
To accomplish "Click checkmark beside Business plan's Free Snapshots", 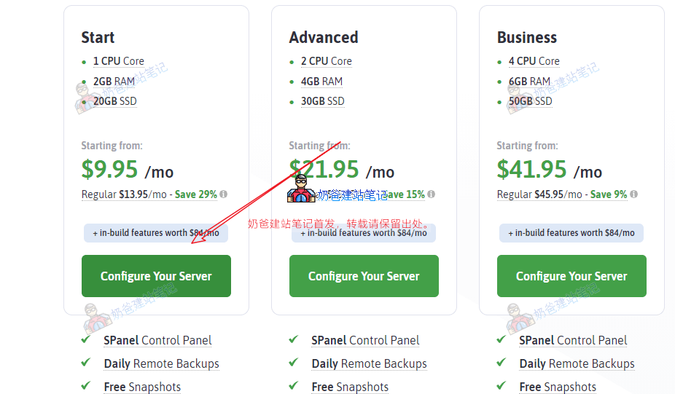I will pyautogui.click(x=502, y=386).
